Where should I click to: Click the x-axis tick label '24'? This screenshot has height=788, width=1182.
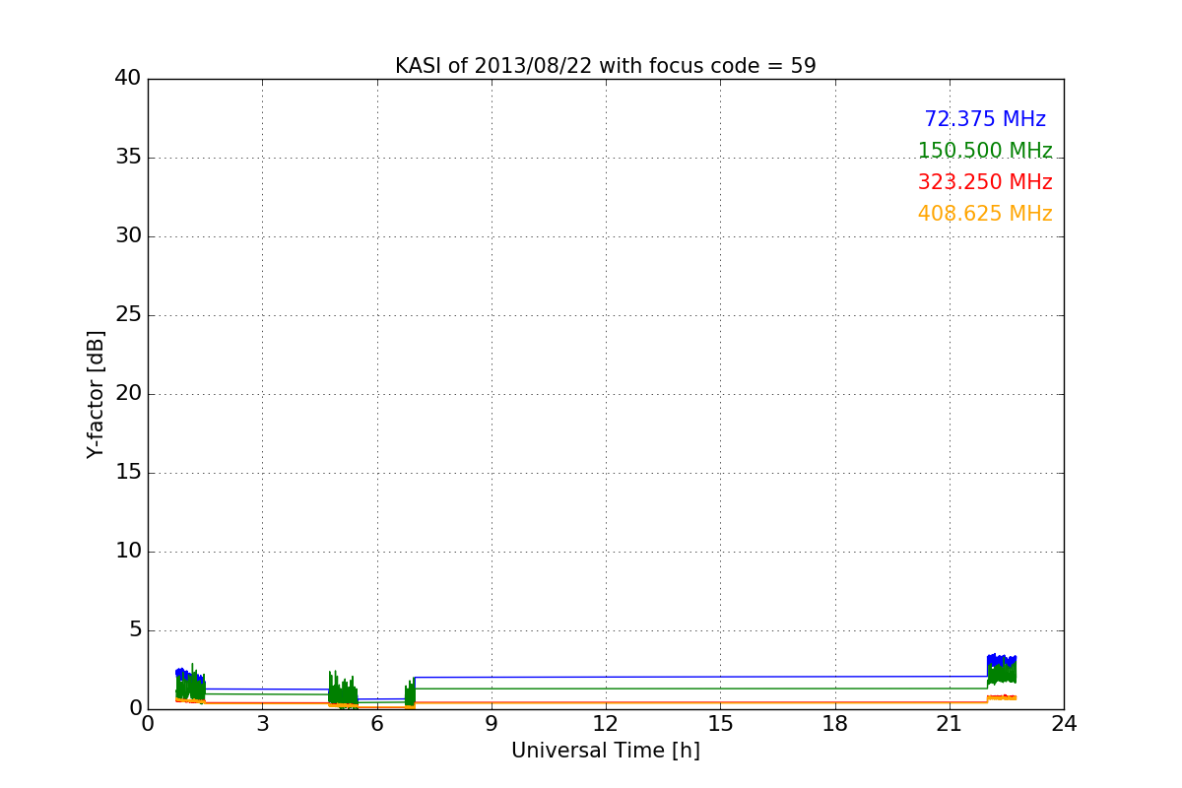coord(1064,724)
